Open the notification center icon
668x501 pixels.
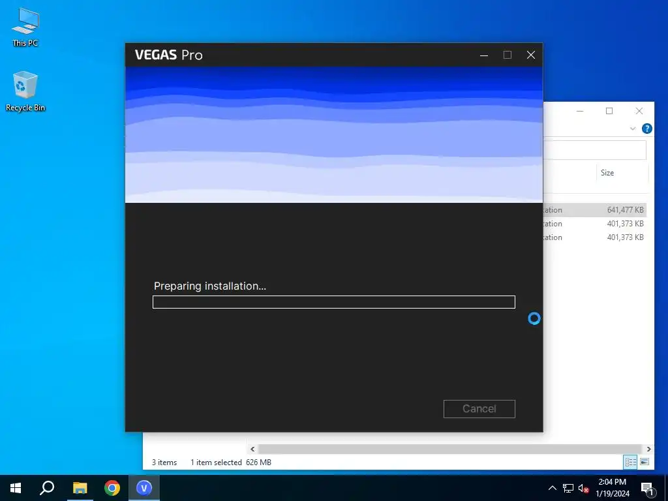click(647, 488)
